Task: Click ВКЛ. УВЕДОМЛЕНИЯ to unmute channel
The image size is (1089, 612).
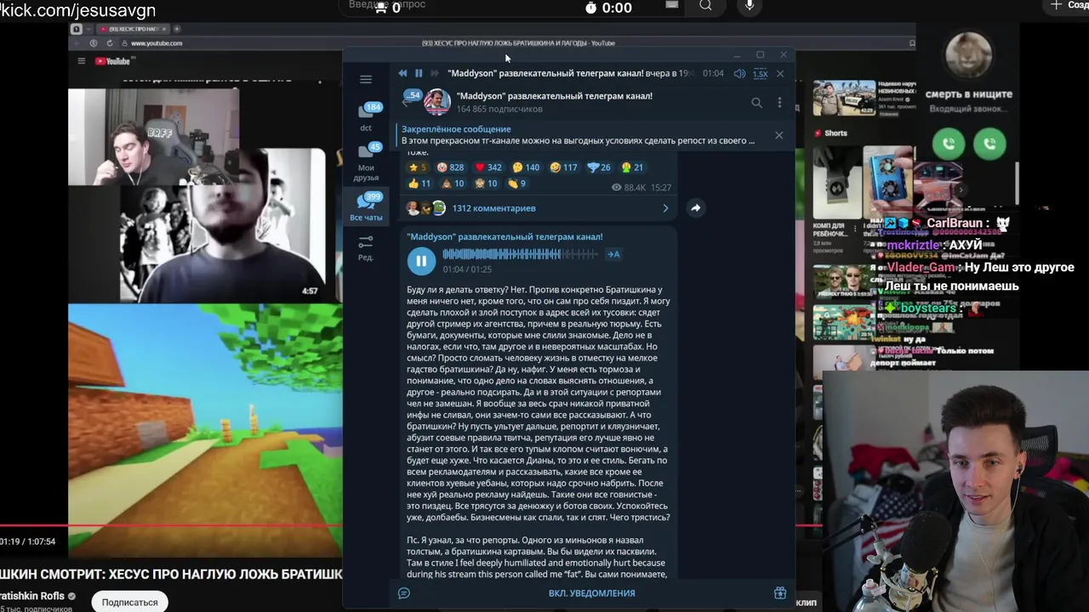Action: point(592,593)
